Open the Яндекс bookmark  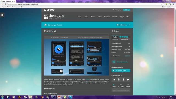click(x=4, y=7)
